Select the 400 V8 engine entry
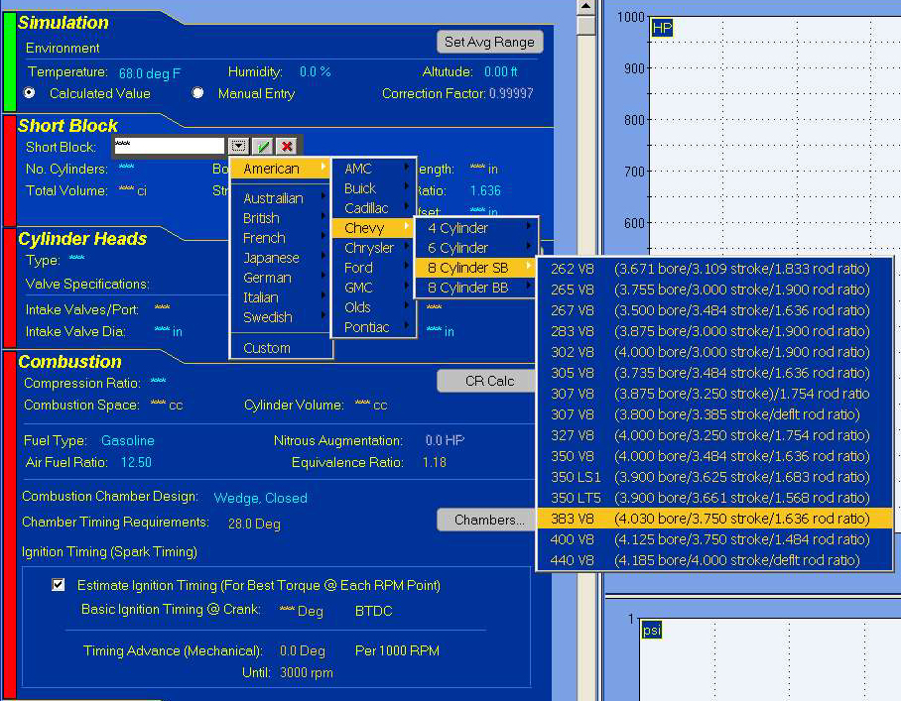This screenshot has width=901, height=701. (x=714, y=539)
